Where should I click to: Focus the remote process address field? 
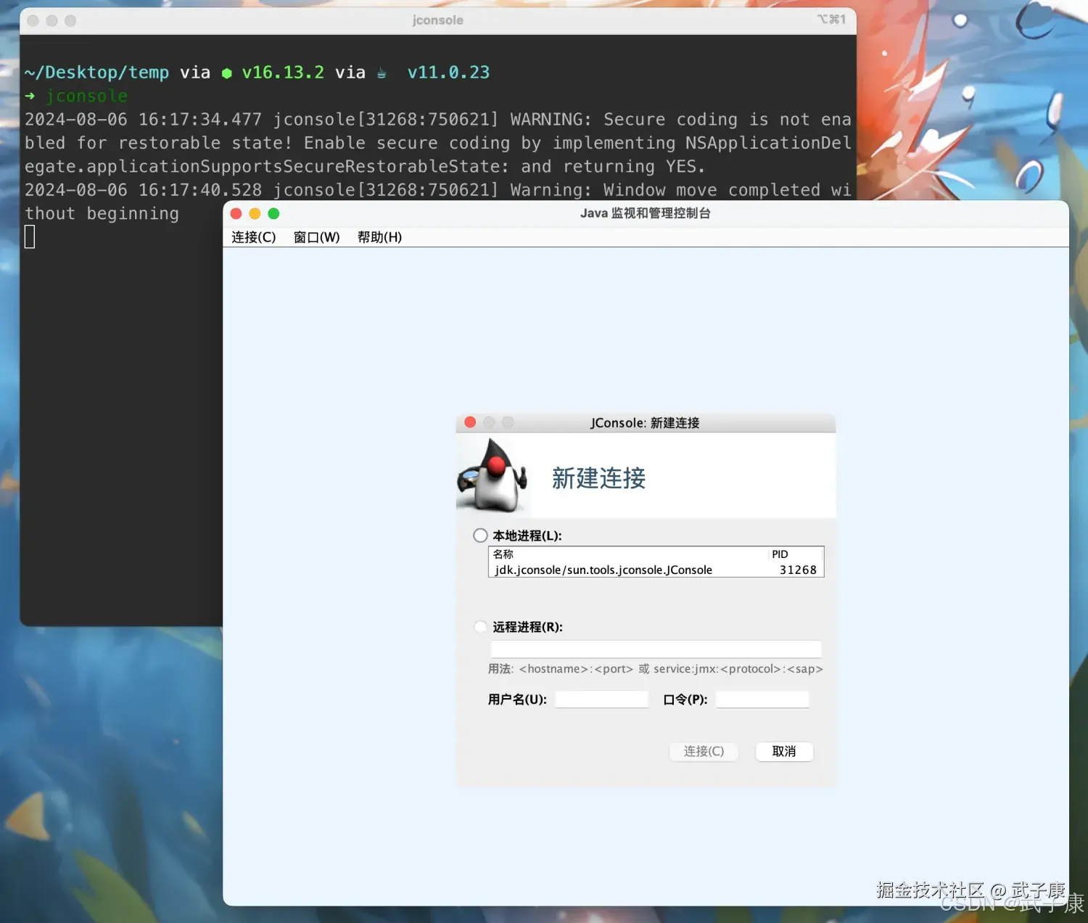[x=656, y=649]
